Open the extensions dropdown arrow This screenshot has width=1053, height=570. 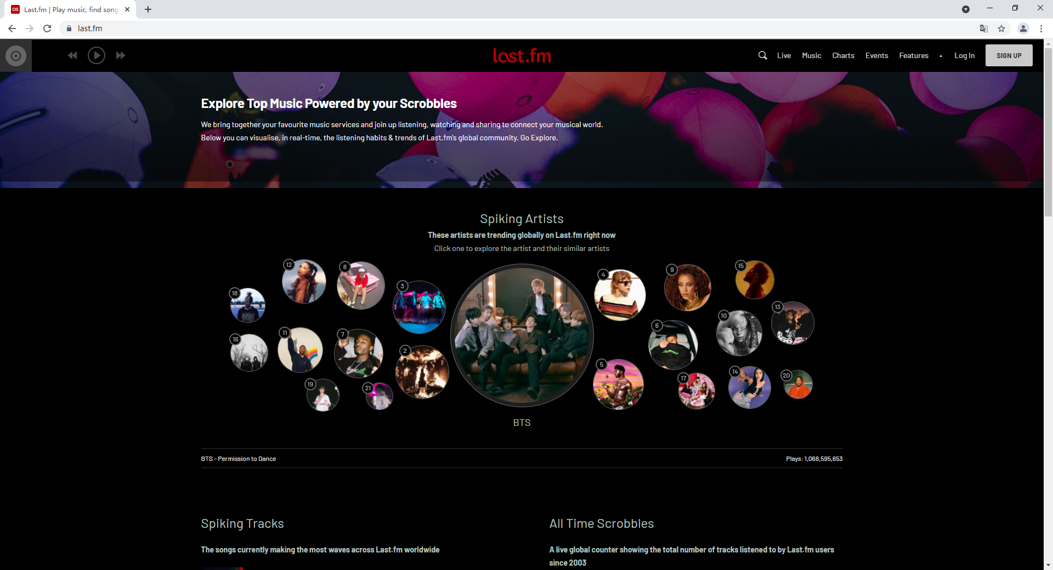click(x=966, y=9)
